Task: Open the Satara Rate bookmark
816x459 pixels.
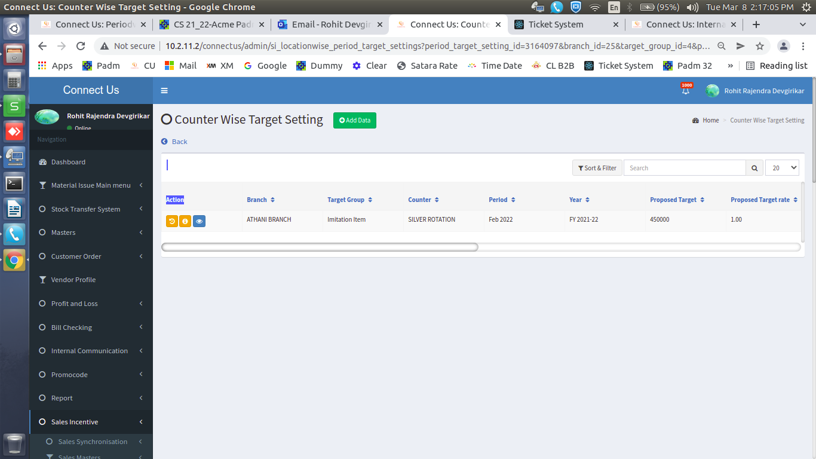Action: click(427, 66)
